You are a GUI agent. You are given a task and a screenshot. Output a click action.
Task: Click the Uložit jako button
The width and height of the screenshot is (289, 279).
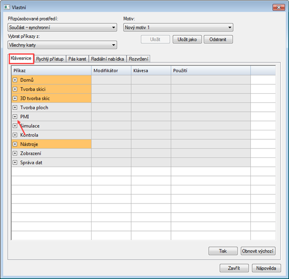[187, 40]
